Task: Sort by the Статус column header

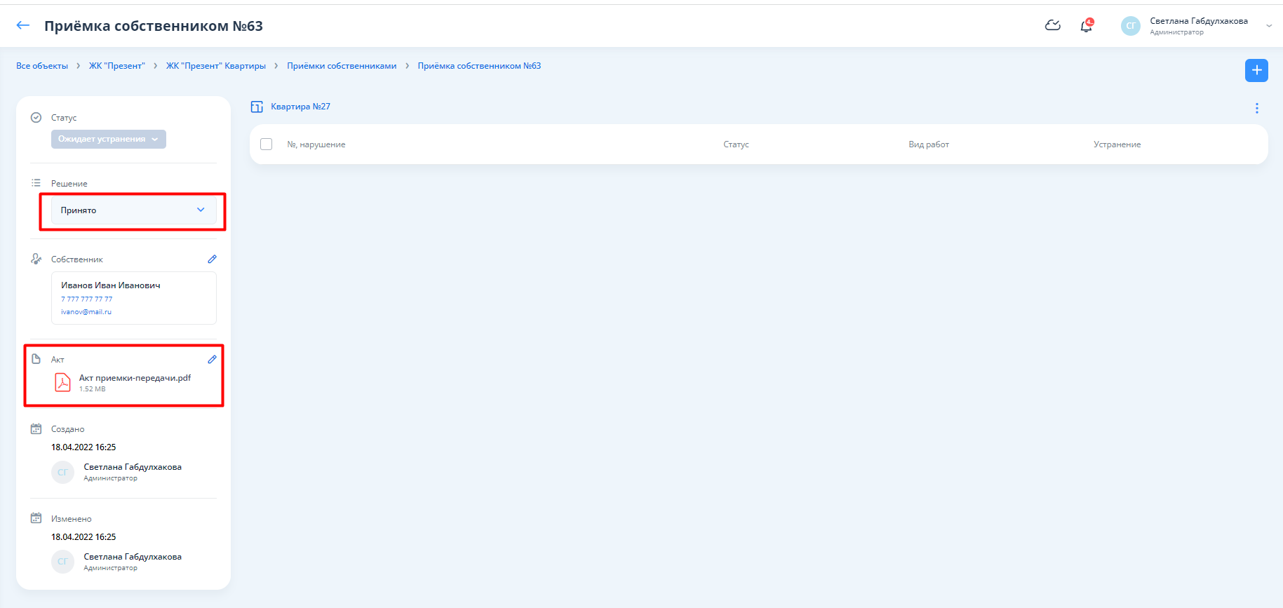Action: coord(736,144)
